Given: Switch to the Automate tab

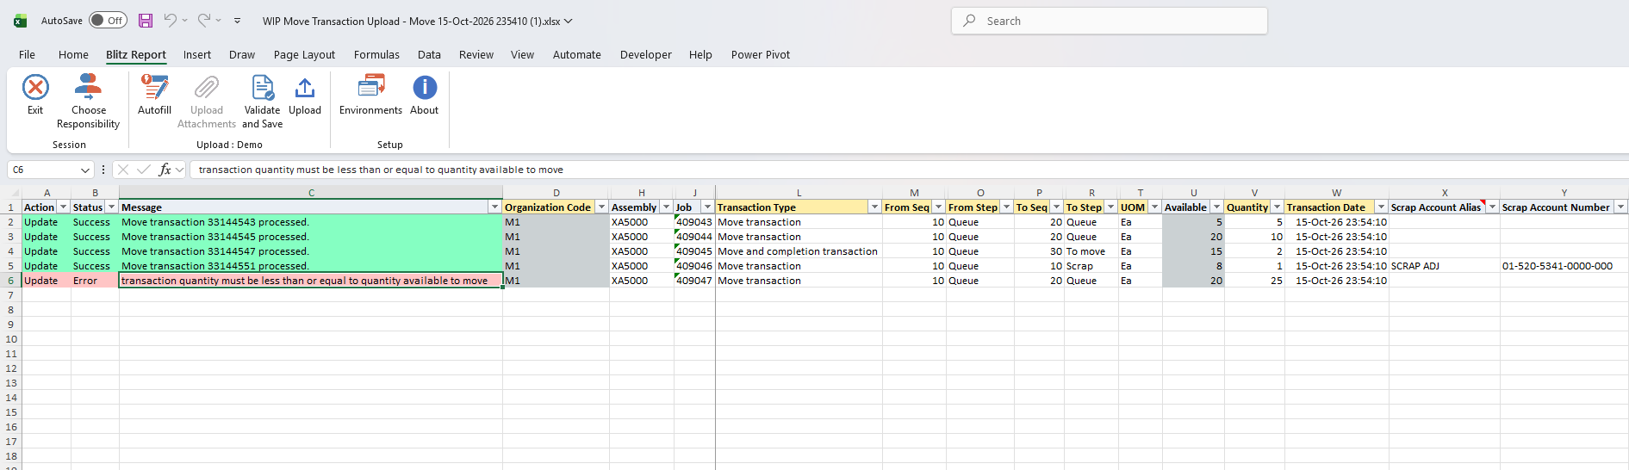Looking at the screenshot, I should [x=576, y=54].
